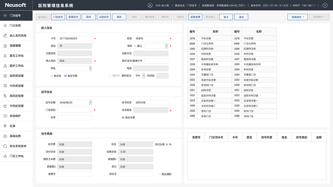This screenshot has height=187, width=333.
Task: Click the 保存 button
Action: pos(119,17)
